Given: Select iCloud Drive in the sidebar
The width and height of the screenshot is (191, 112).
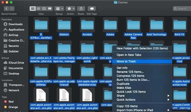Looking at the screenshot, I should (x=16, y=63).
